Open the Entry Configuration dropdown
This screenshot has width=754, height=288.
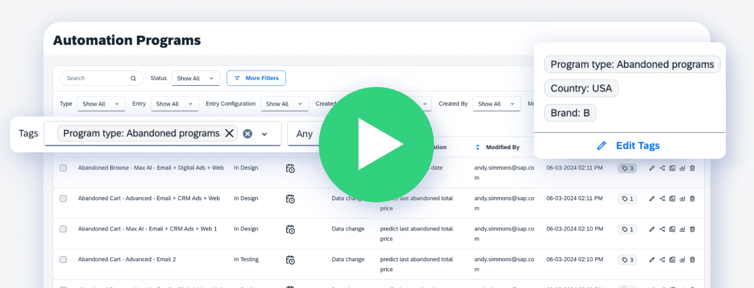(285, 104)
